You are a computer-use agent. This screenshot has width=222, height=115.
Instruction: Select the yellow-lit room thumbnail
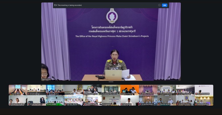point(204,100)
